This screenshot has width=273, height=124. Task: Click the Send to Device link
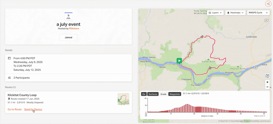tap(33, 109)
